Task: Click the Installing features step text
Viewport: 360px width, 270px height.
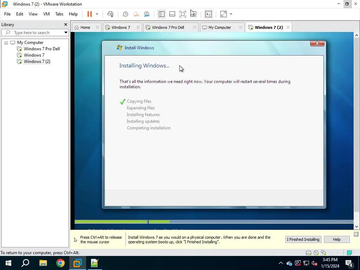Action: click(x=143, y=115)
